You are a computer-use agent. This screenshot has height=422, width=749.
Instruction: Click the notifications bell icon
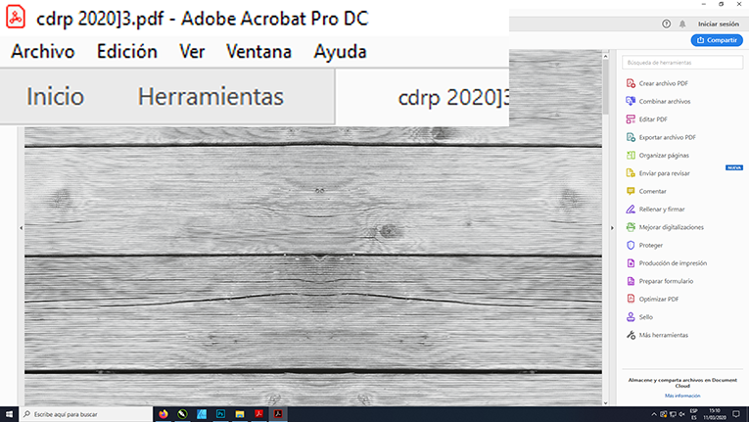pos(682,23)
